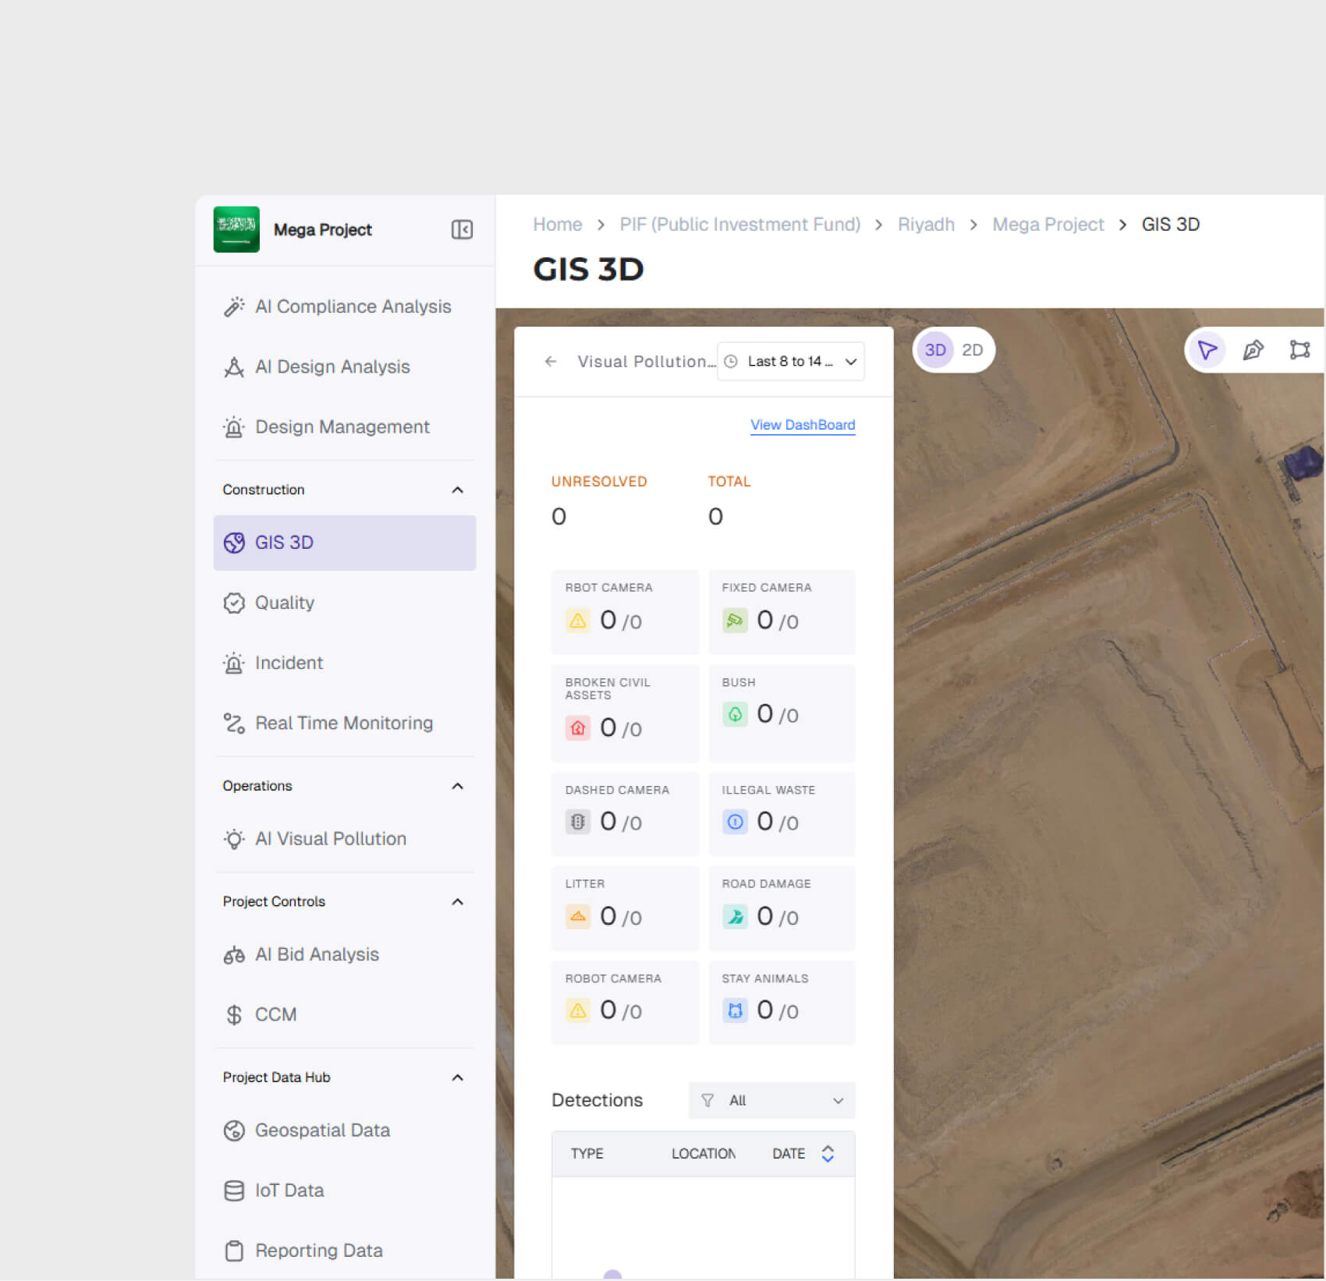Open the All detections filter dropdown
This screenshot has width=1326, height=1281.
pyautogui.click(x=771, y=1100)
